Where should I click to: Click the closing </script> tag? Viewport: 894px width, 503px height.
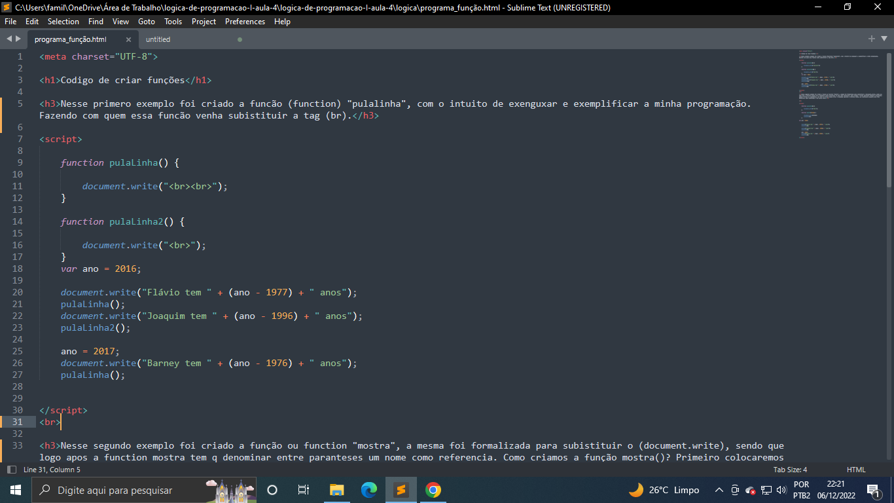click(x=63, y=410)
